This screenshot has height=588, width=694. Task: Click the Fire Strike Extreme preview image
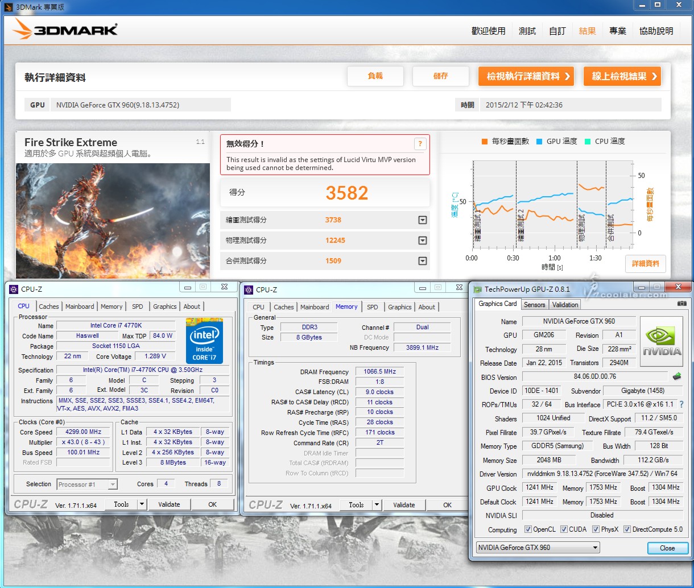tap(113, 221)
